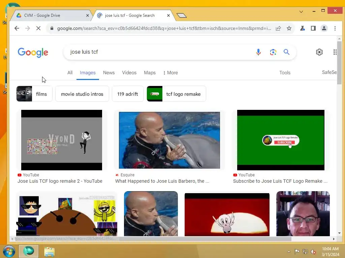
Task: Open the taskbar clock and date
Action: coord(330,252)
